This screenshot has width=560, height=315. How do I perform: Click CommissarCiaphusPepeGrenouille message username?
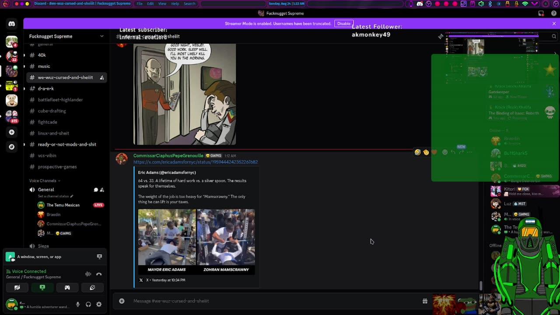(168, 156)
